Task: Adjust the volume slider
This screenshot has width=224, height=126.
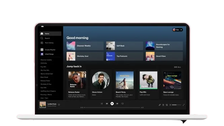Action: pos(177,105)
